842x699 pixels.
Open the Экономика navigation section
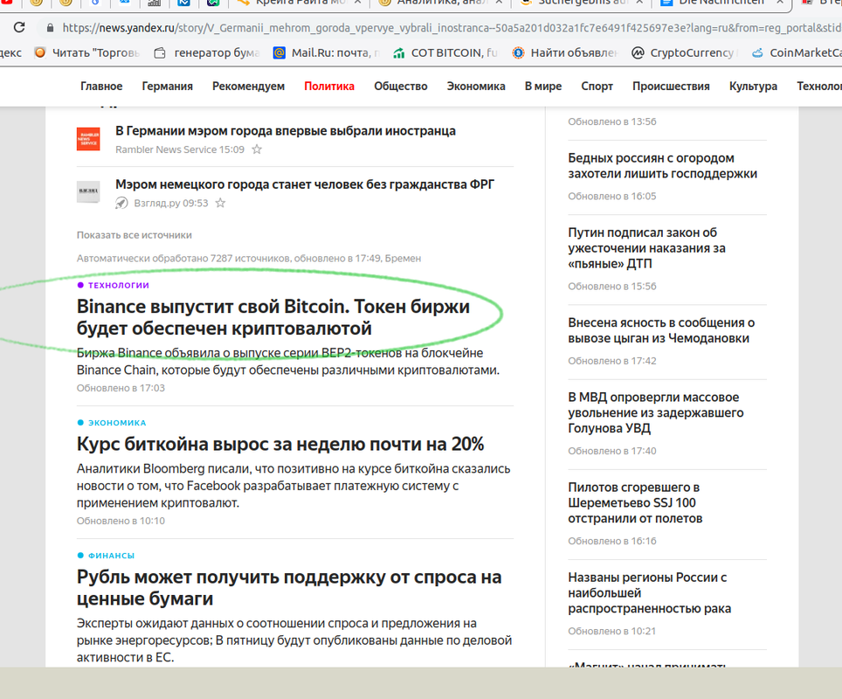coord(476,86)
